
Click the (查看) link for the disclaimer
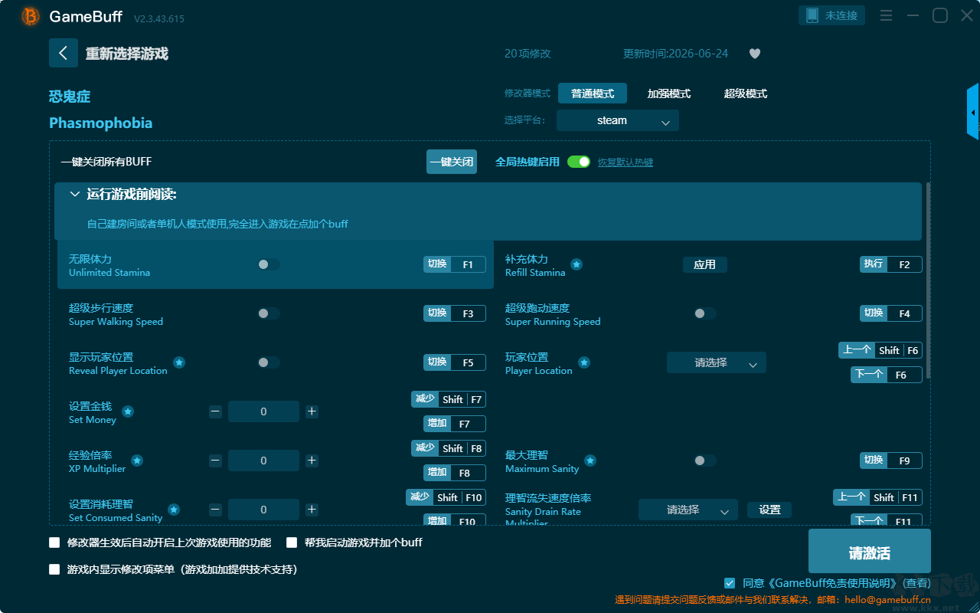click(x=915, y=583)
